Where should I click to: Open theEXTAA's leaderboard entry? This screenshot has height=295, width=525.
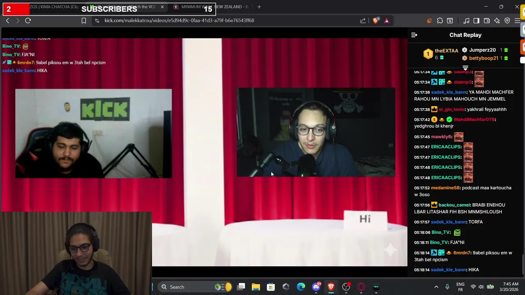(441, 54)
